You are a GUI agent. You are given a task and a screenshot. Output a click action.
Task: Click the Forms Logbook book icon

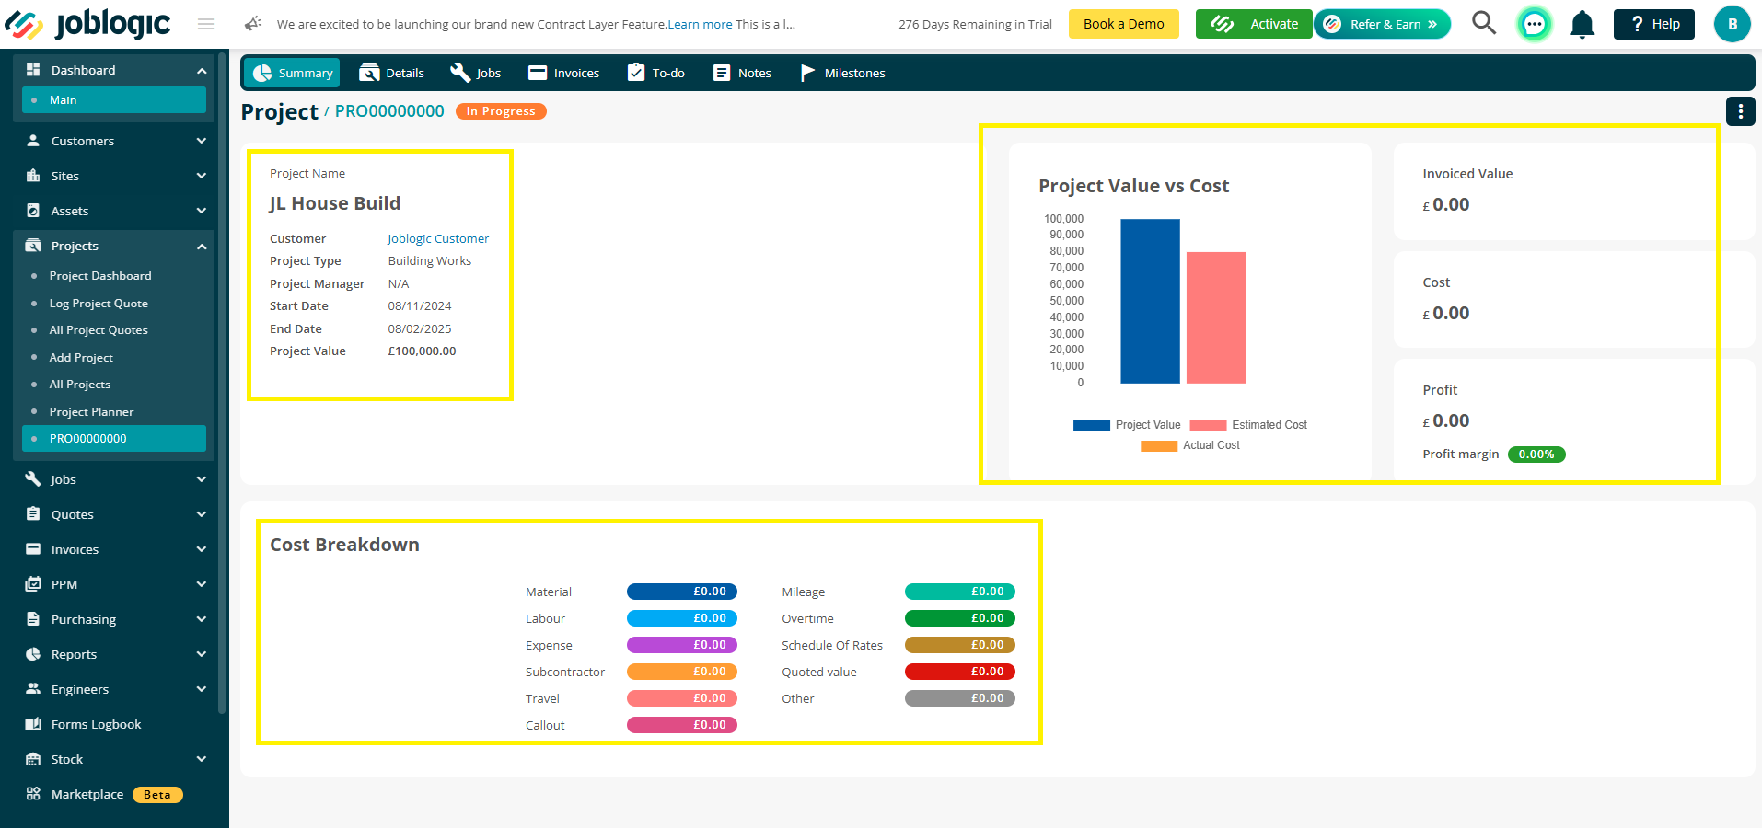pos(33,724)
